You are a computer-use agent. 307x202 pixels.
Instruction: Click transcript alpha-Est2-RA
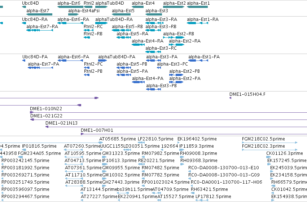point(177,45)
